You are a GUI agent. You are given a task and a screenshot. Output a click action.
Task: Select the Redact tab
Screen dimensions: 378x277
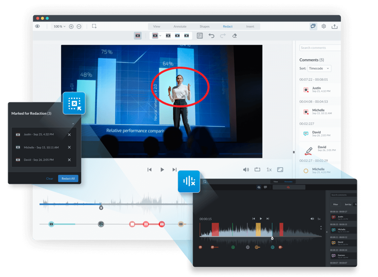[227, 26]
